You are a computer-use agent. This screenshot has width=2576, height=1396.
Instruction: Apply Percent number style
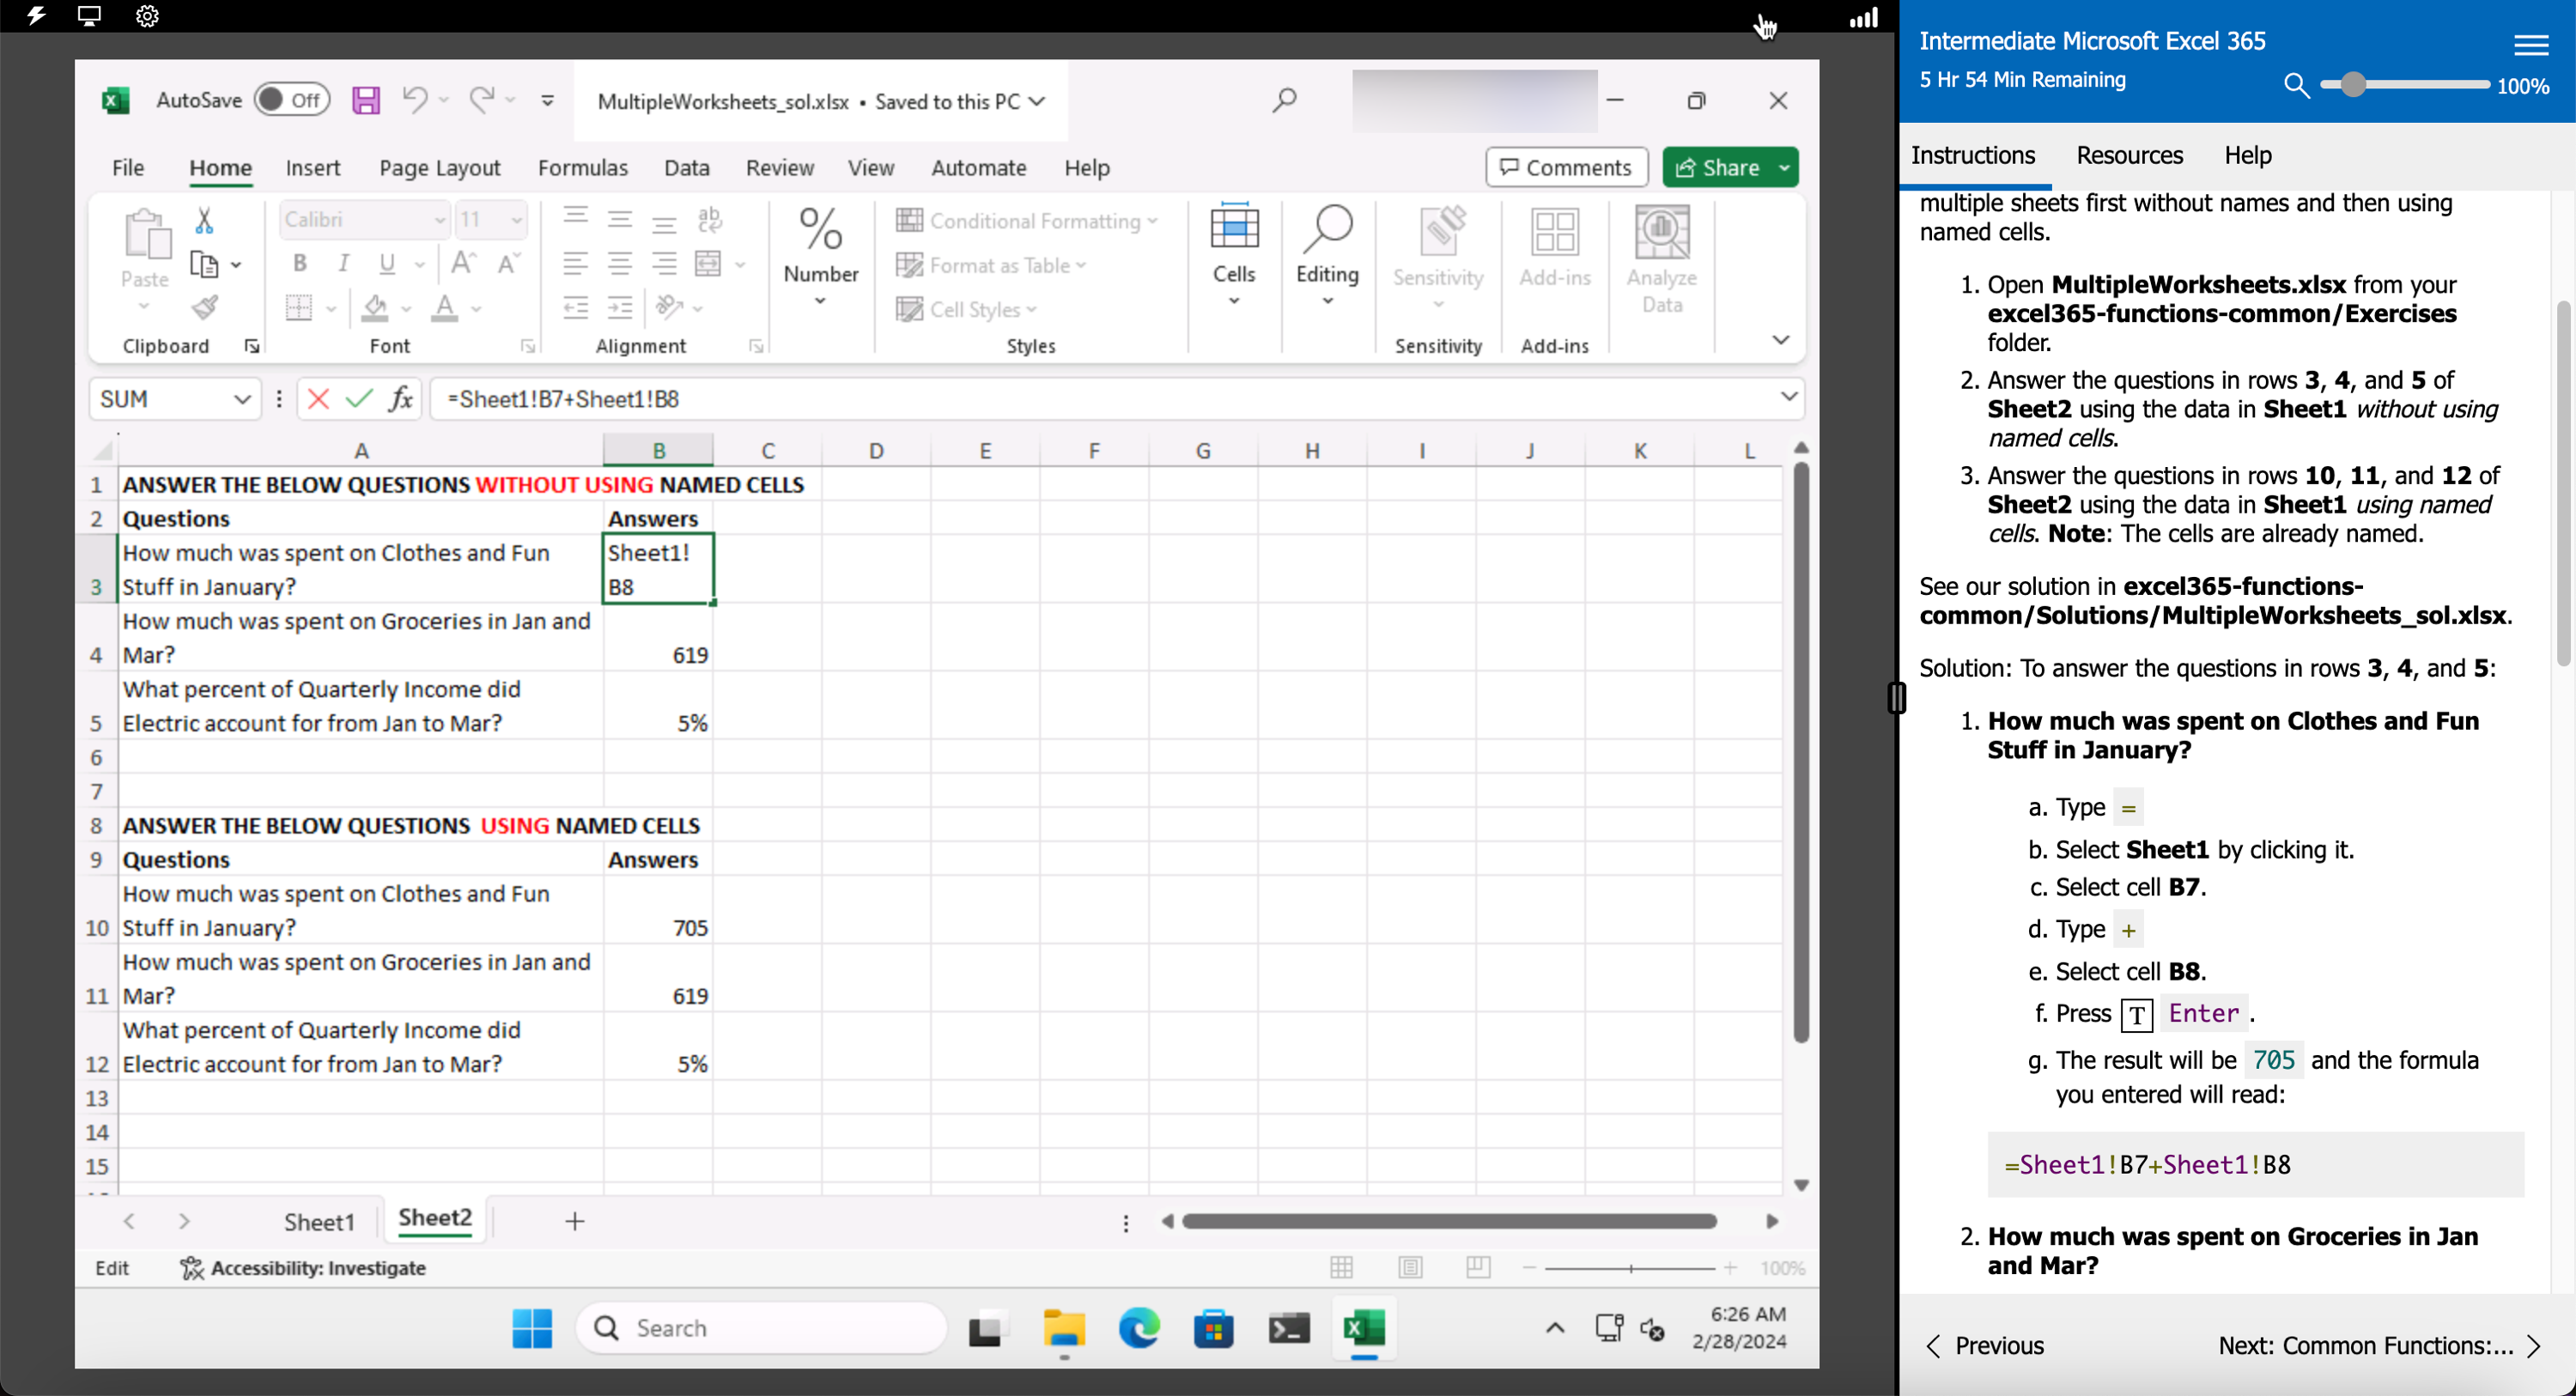point(820,228)
